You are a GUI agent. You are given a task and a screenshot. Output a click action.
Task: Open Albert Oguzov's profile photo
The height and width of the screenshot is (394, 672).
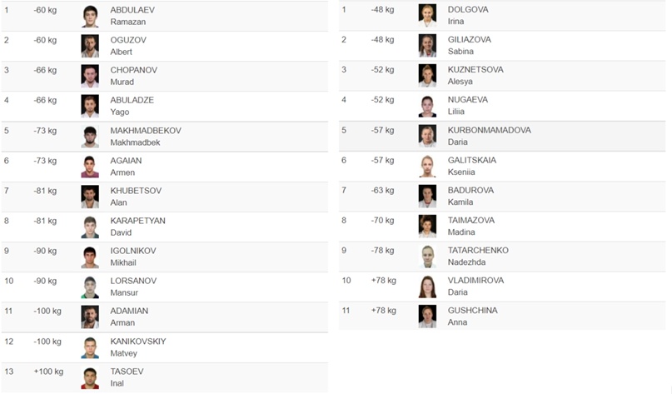[90, 46]
